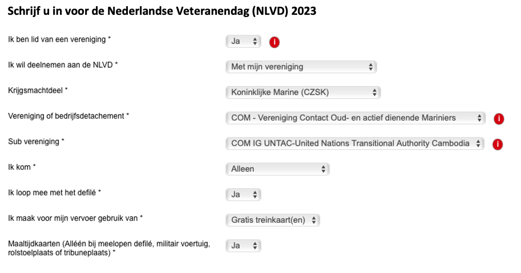Open the 'Koninklijke Marine (CZSK)' dropdown
The height and width of the screenshot is (273, 521).
point(303,92)
